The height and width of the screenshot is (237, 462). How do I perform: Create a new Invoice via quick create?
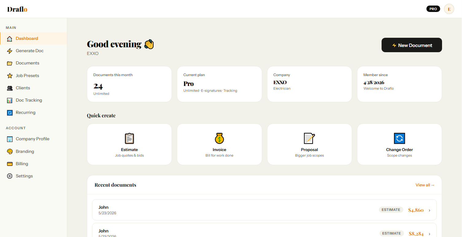click(219, 144)
